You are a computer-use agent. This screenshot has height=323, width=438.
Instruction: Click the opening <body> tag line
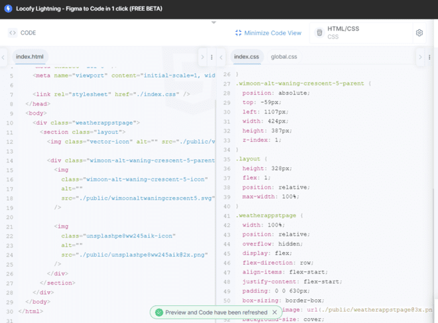[36, 113]
